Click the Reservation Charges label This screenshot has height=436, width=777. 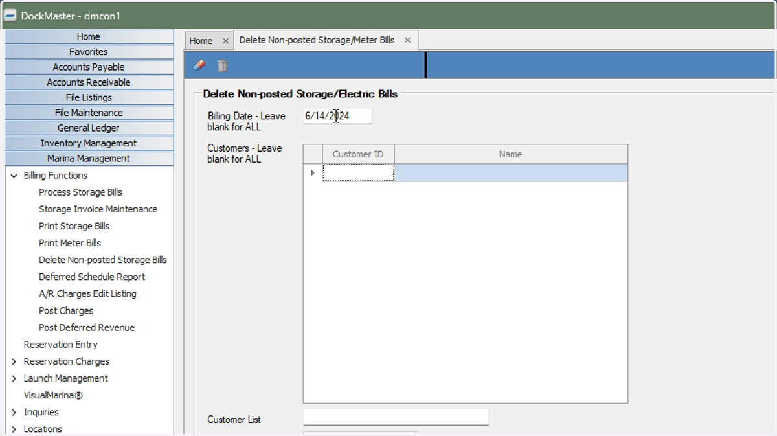tap(67, 361)
